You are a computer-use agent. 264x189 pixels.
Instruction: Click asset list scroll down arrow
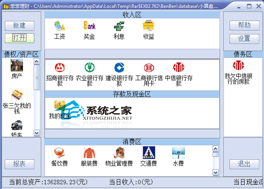pyautogui.click(x=36, y=133)
